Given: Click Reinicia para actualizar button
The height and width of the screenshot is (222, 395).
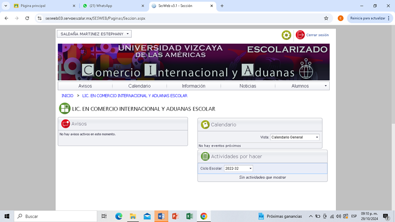Looking at the screenshot, I should 368,18.
